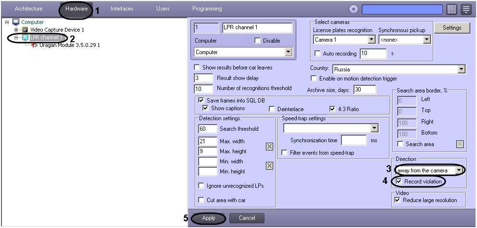Click the Result show delay field
477x228 pixels.
203,78
